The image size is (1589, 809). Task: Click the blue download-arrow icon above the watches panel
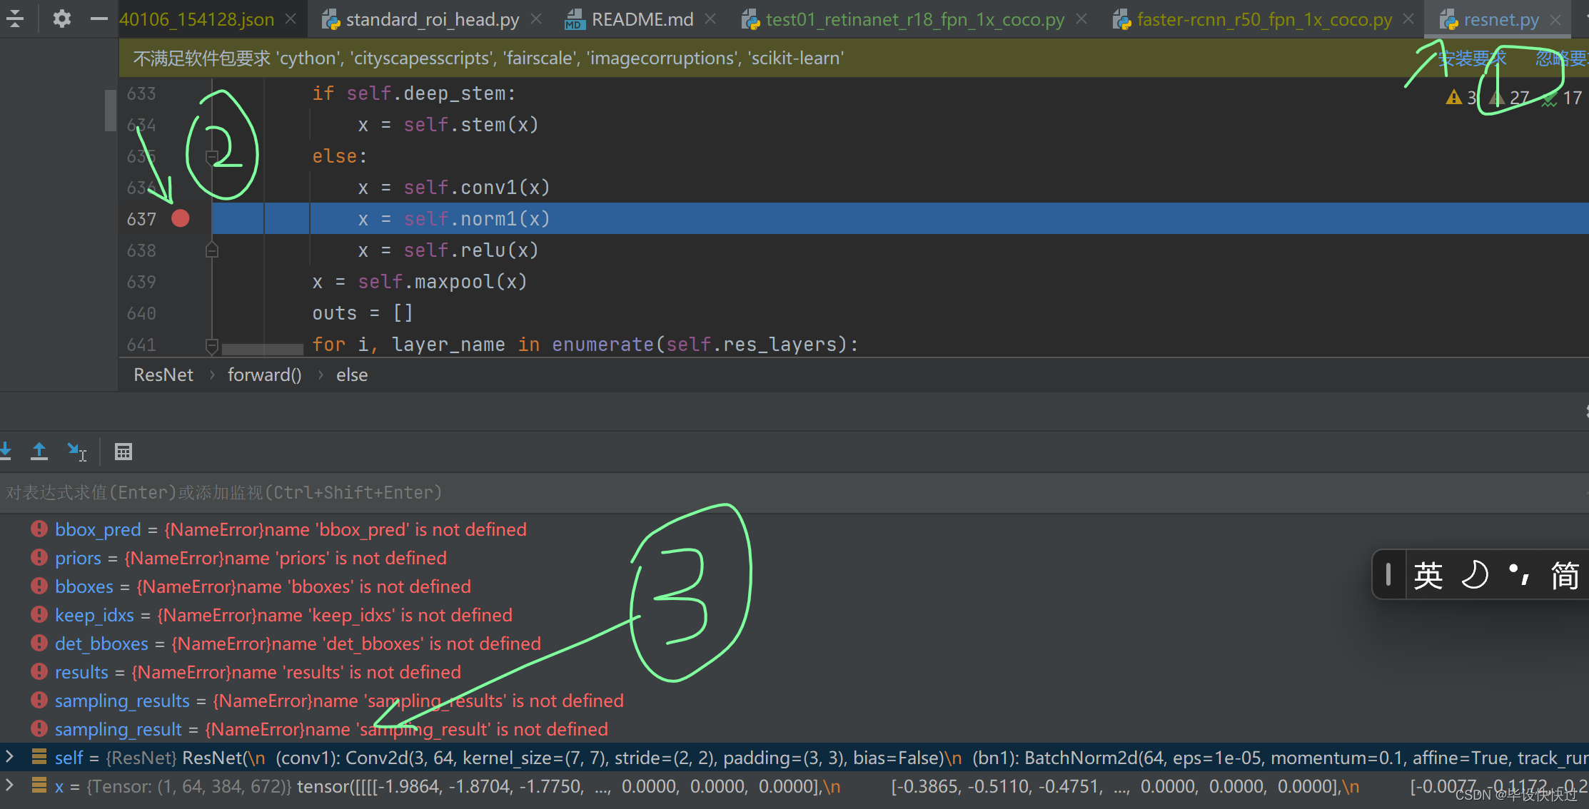pos(6,451)
